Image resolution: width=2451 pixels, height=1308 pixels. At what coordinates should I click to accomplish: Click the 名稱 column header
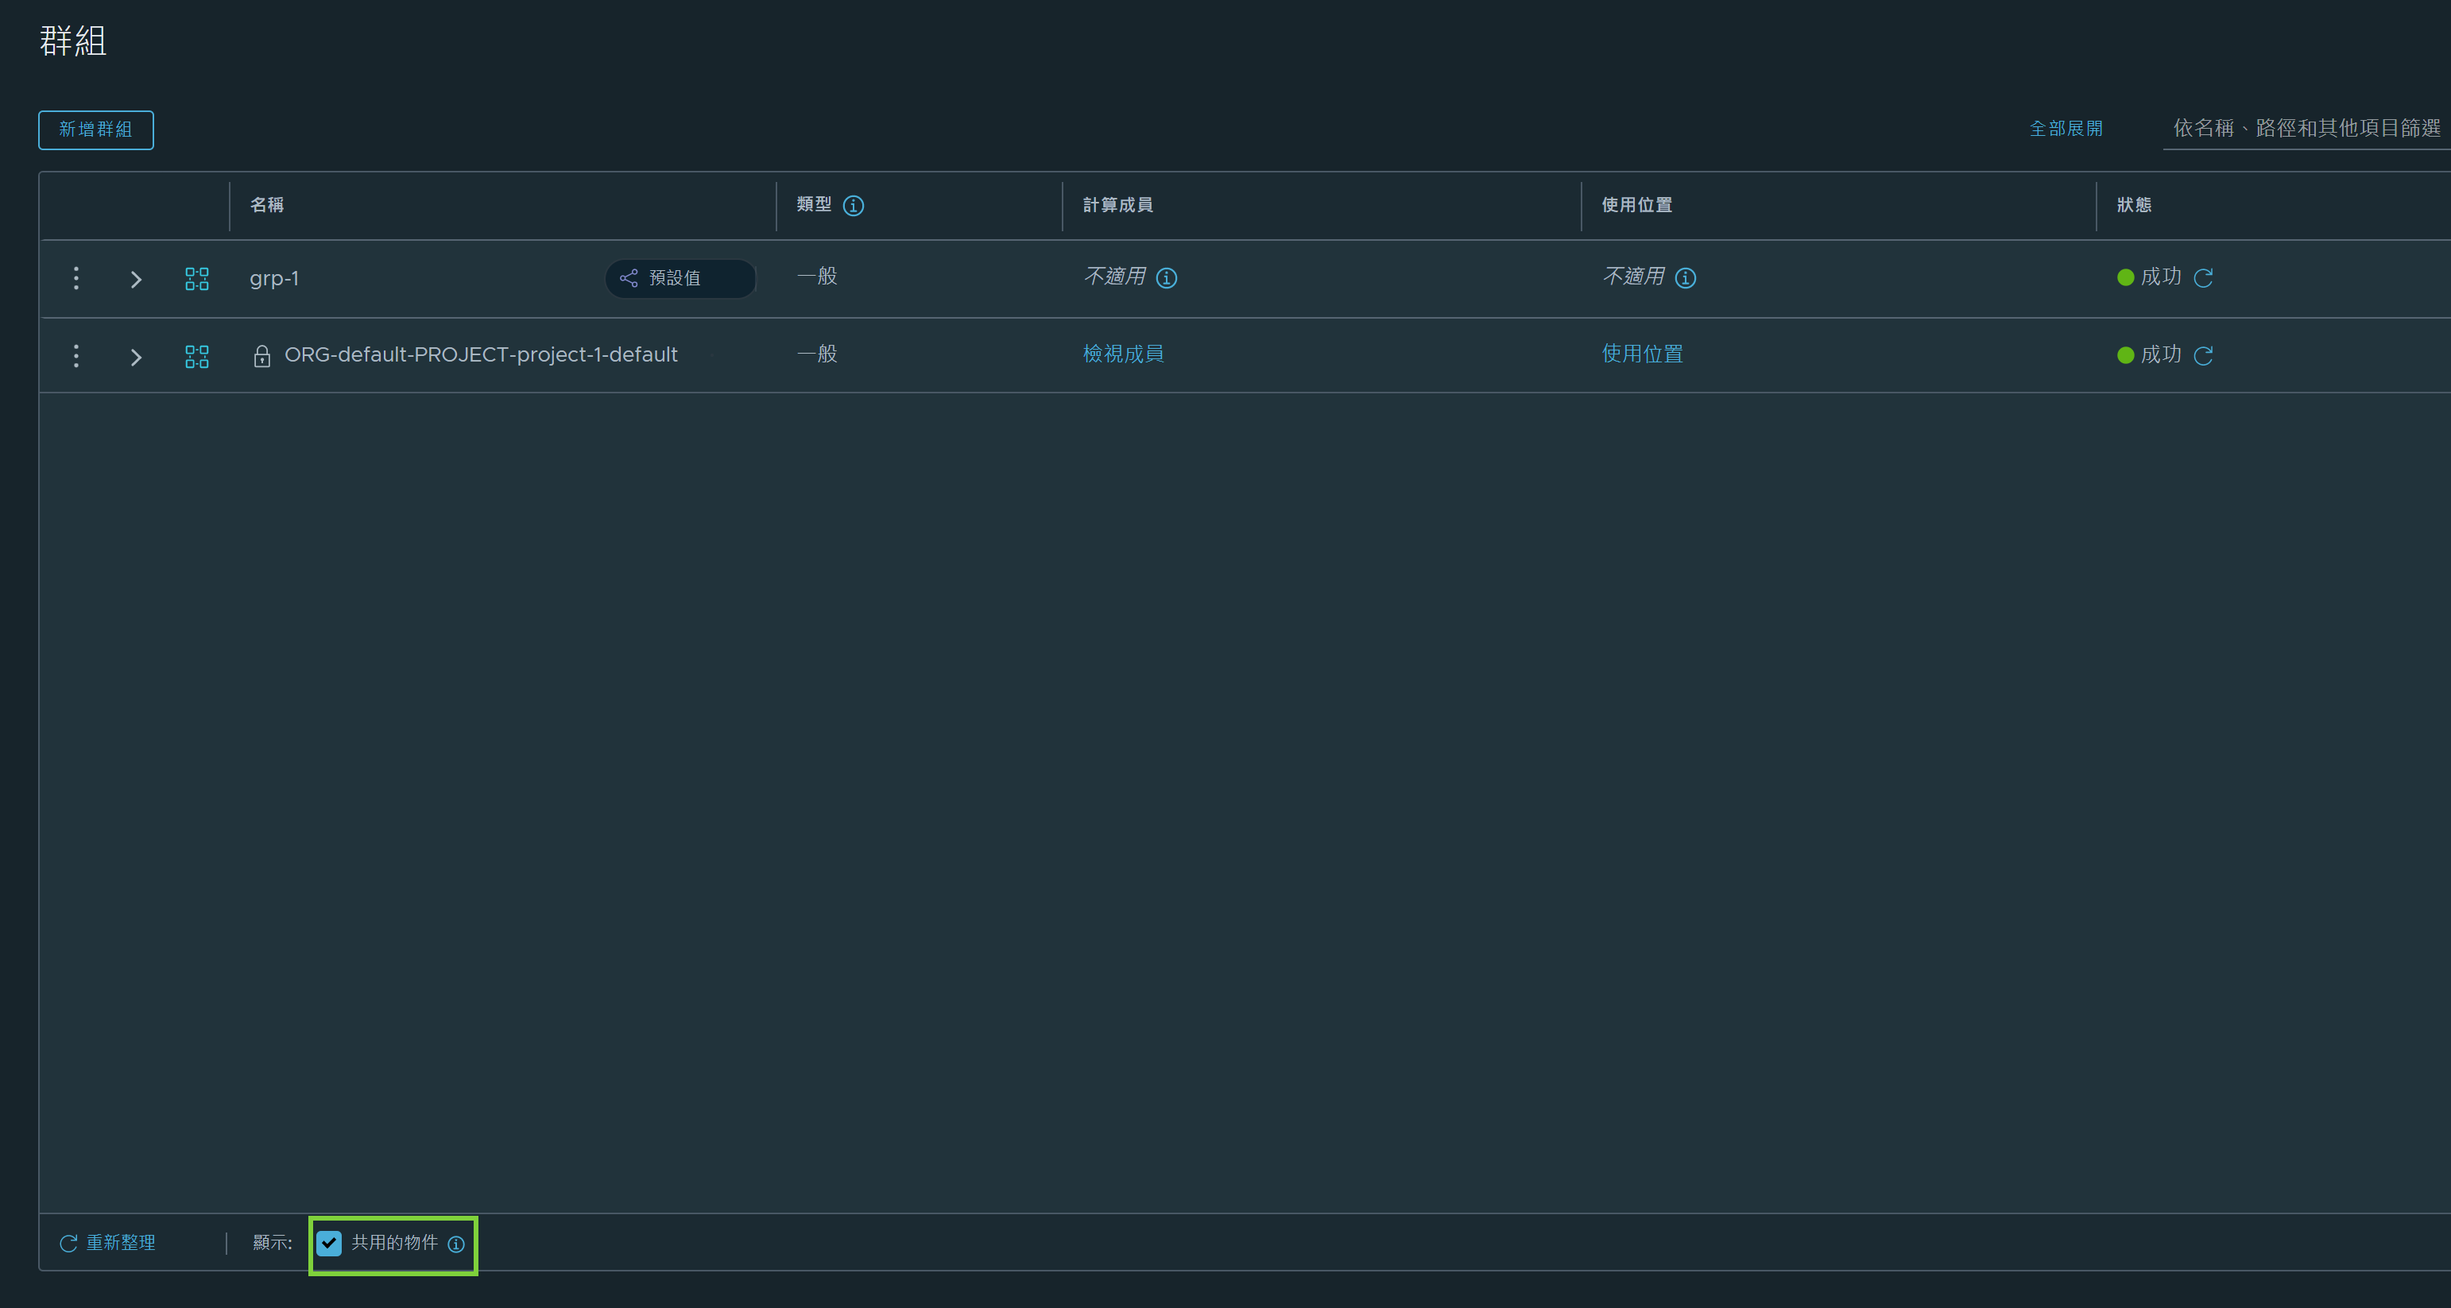coord(266,206)
